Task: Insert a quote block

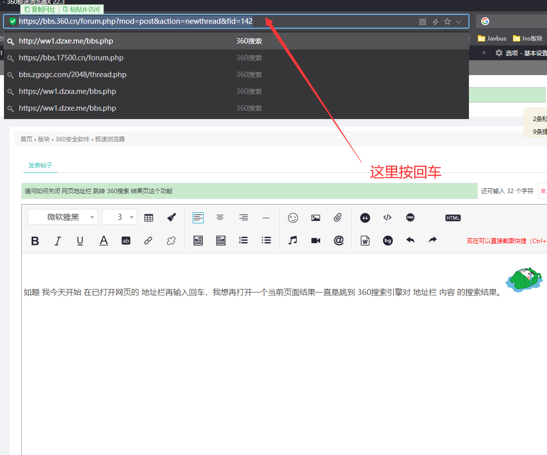Action: (365, 218)
